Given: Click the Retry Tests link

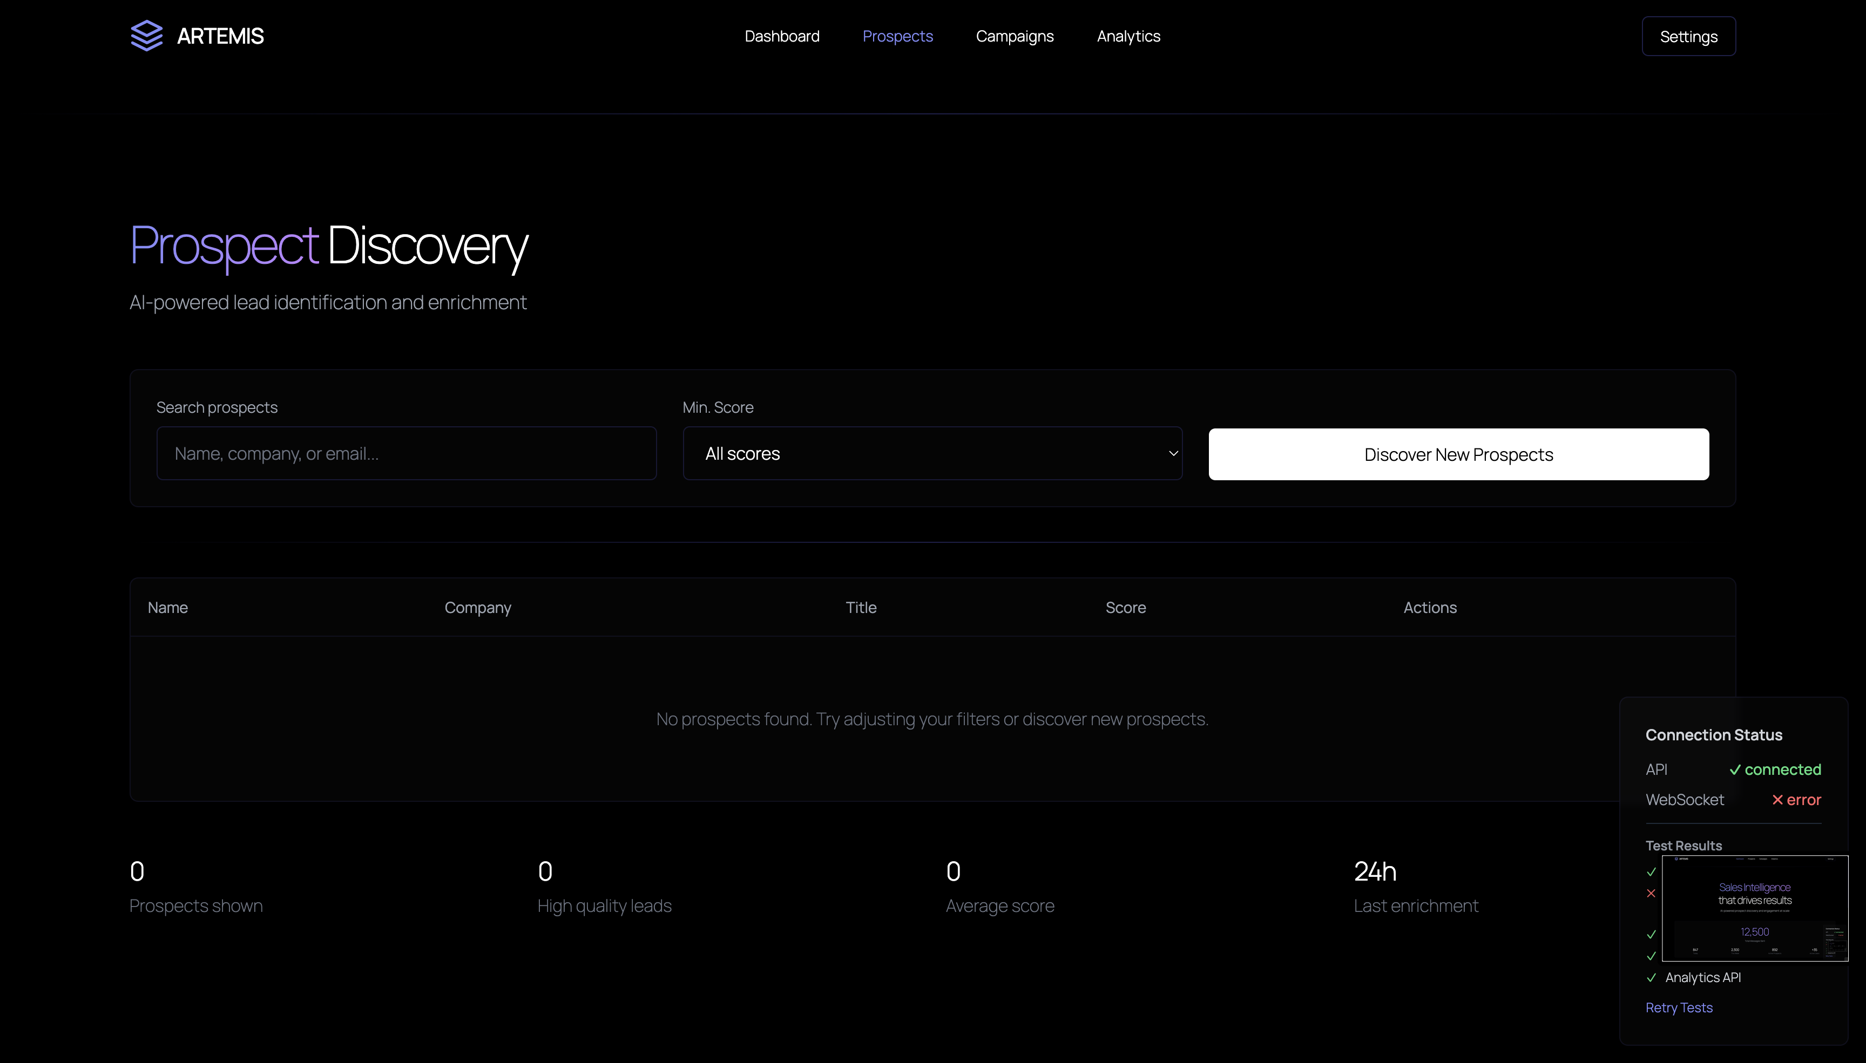Looking at the screenshot, I should tap(1678, 1007).
